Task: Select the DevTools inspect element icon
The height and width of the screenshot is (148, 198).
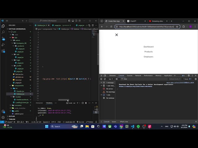Action: coord(101,76)
